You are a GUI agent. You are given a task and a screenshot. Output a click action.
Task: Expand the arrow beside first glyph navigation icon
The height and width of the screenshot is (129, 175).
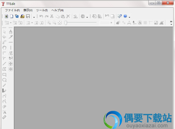tap(11, 23)
